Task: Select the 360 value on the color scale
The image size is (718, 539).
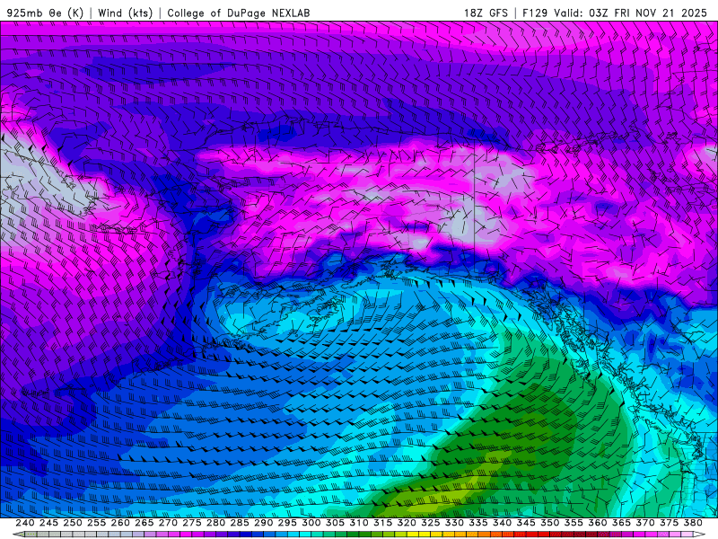Action: tap(597, 523)
